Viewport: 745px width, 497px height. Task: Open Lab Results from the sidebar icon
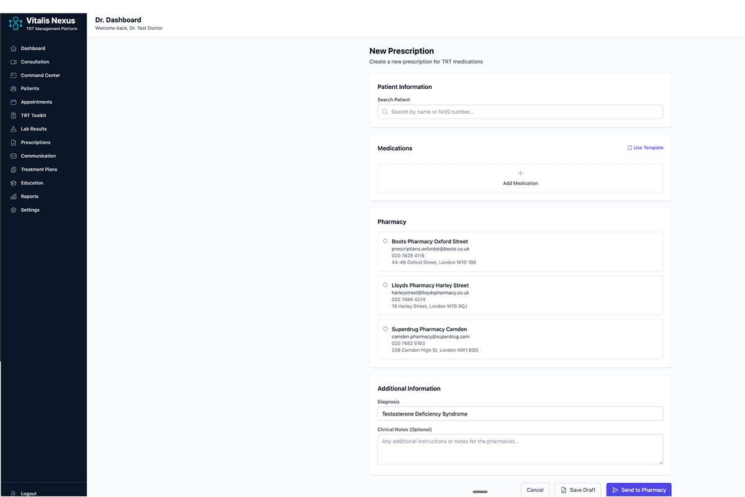(14, 129)
